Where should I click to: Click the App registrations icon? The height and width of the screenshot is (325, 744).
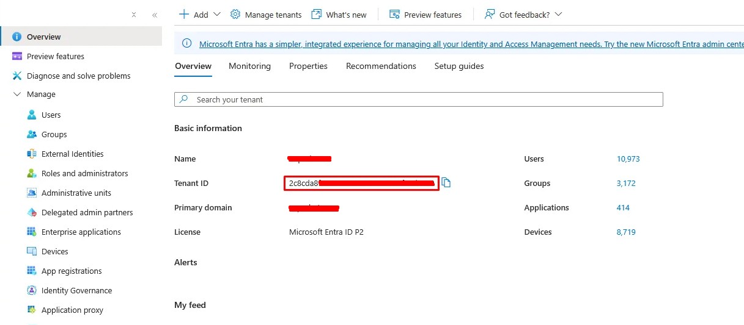(32, 271)
